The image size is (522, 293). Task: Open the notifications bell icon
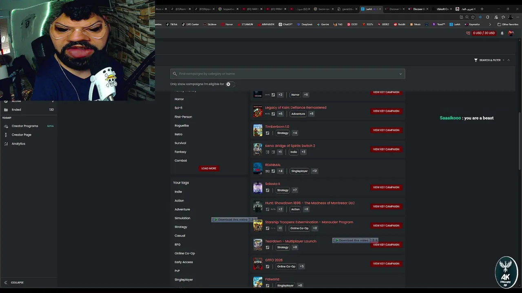coord(502,33)
